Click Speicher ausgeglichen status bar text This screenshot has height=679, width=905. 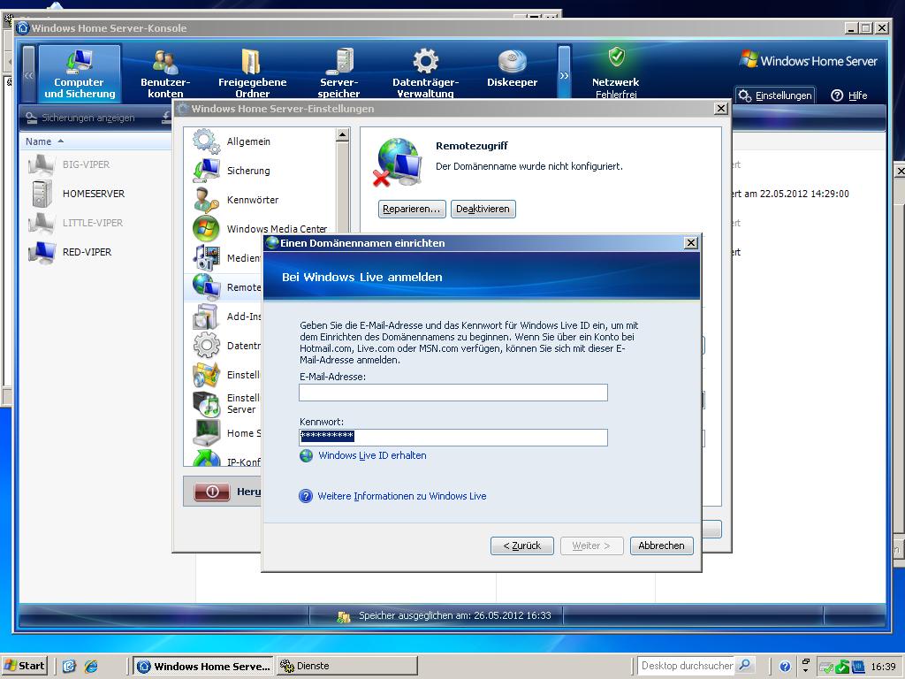pyautogui.click(x=455, y=615)
